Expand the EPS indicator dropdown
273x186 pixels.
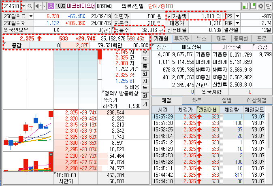click(237, 16)
